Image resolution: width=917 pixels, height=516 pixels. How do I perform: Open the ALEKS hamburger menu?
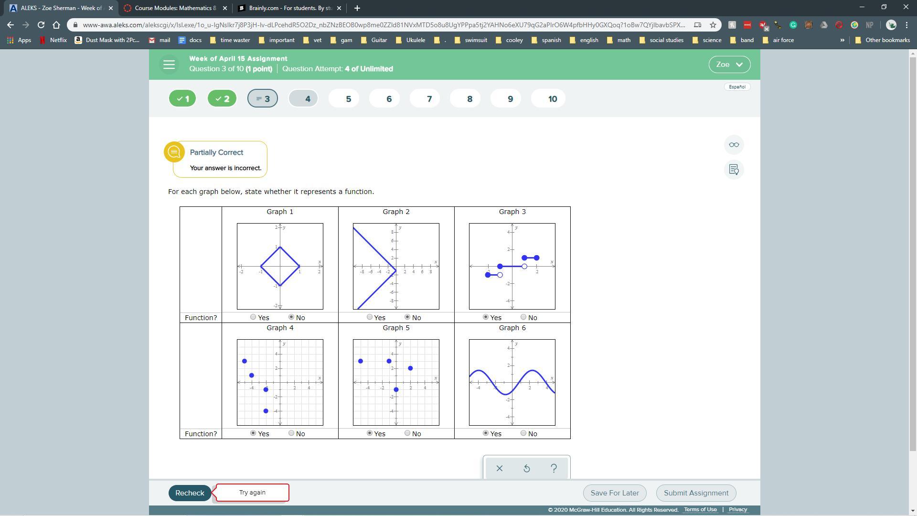click(x=169, y=64)
